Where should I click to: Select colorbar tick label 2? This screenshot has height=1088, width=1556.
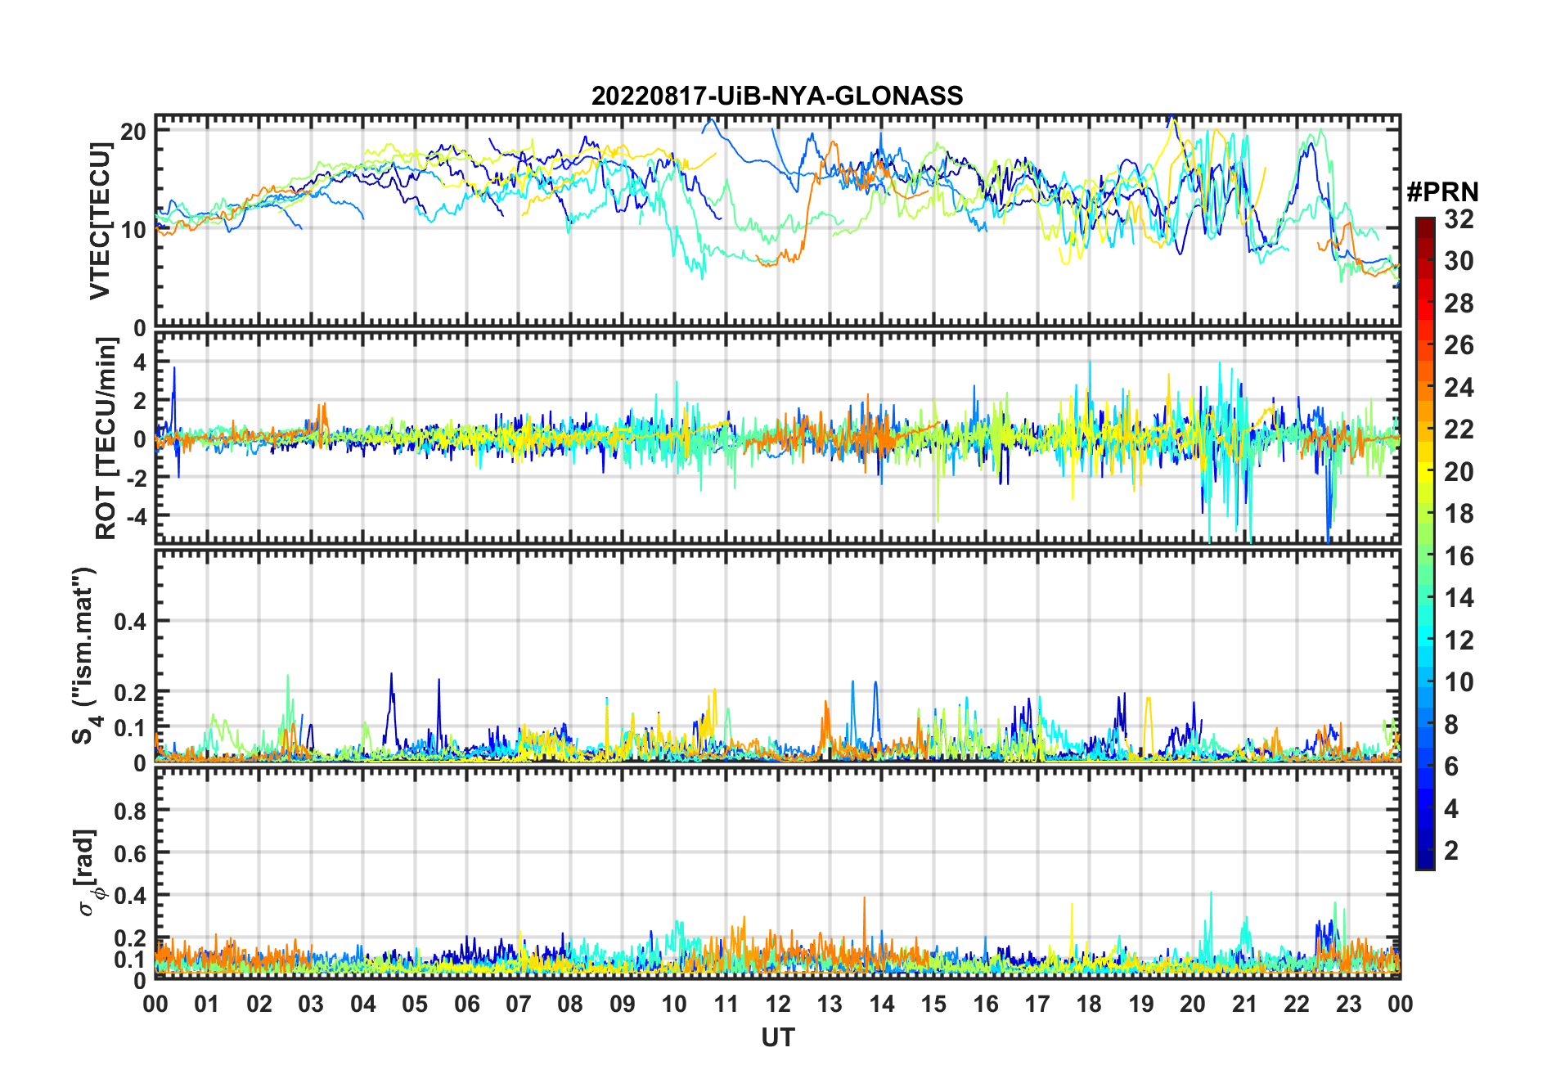[x=1451, y=851]
